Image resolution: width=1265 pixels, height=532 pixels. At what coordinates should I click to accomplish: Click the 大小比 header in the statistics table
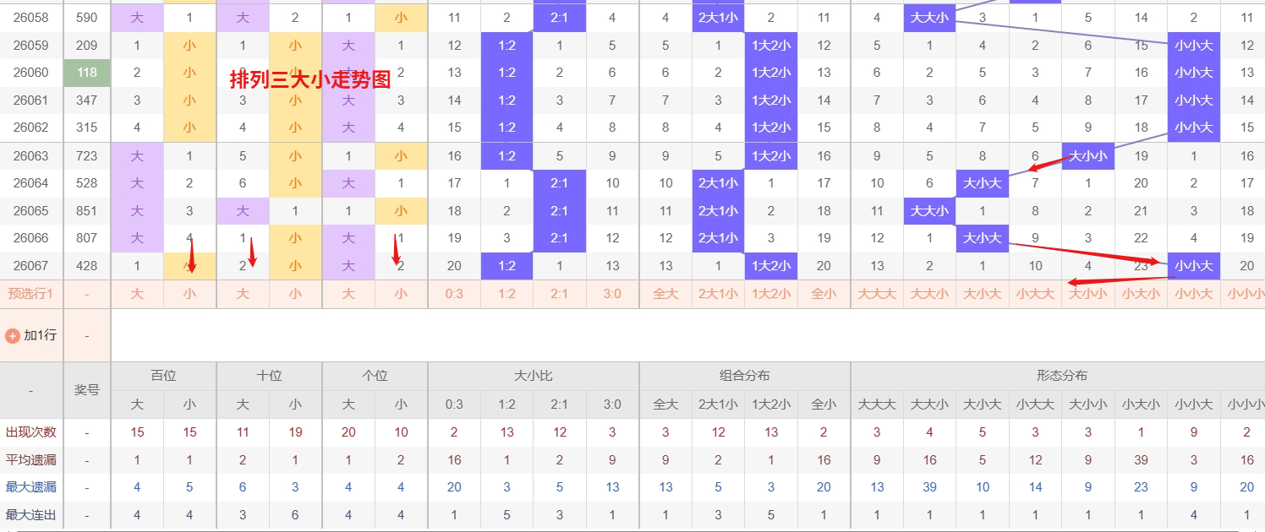tap(534, 376)
